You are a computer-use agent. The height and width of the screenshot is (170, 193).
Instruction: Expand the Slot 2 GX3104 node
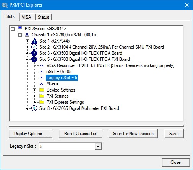coord(27,47)
